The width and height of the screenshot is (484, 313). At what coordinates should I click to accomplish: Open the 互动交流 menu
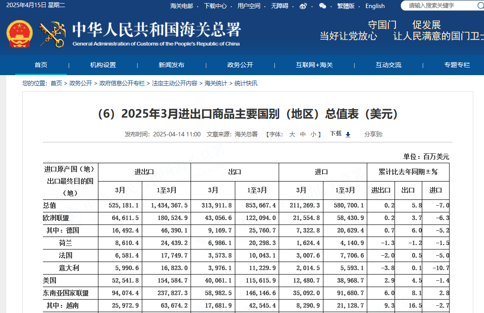coord(388,65)
